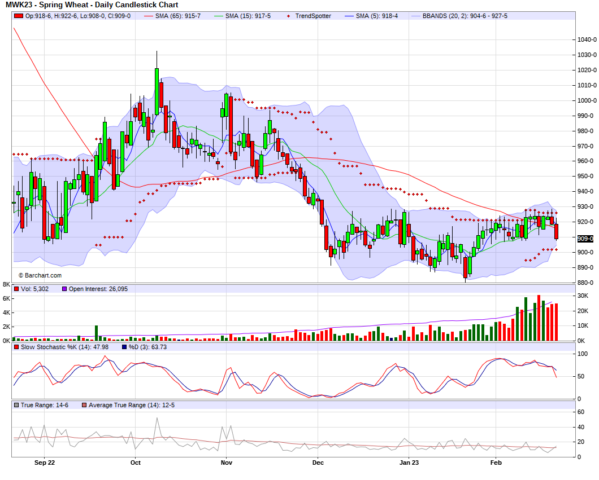Click the 'Feb' date axis label

click(x=496, y=463)
